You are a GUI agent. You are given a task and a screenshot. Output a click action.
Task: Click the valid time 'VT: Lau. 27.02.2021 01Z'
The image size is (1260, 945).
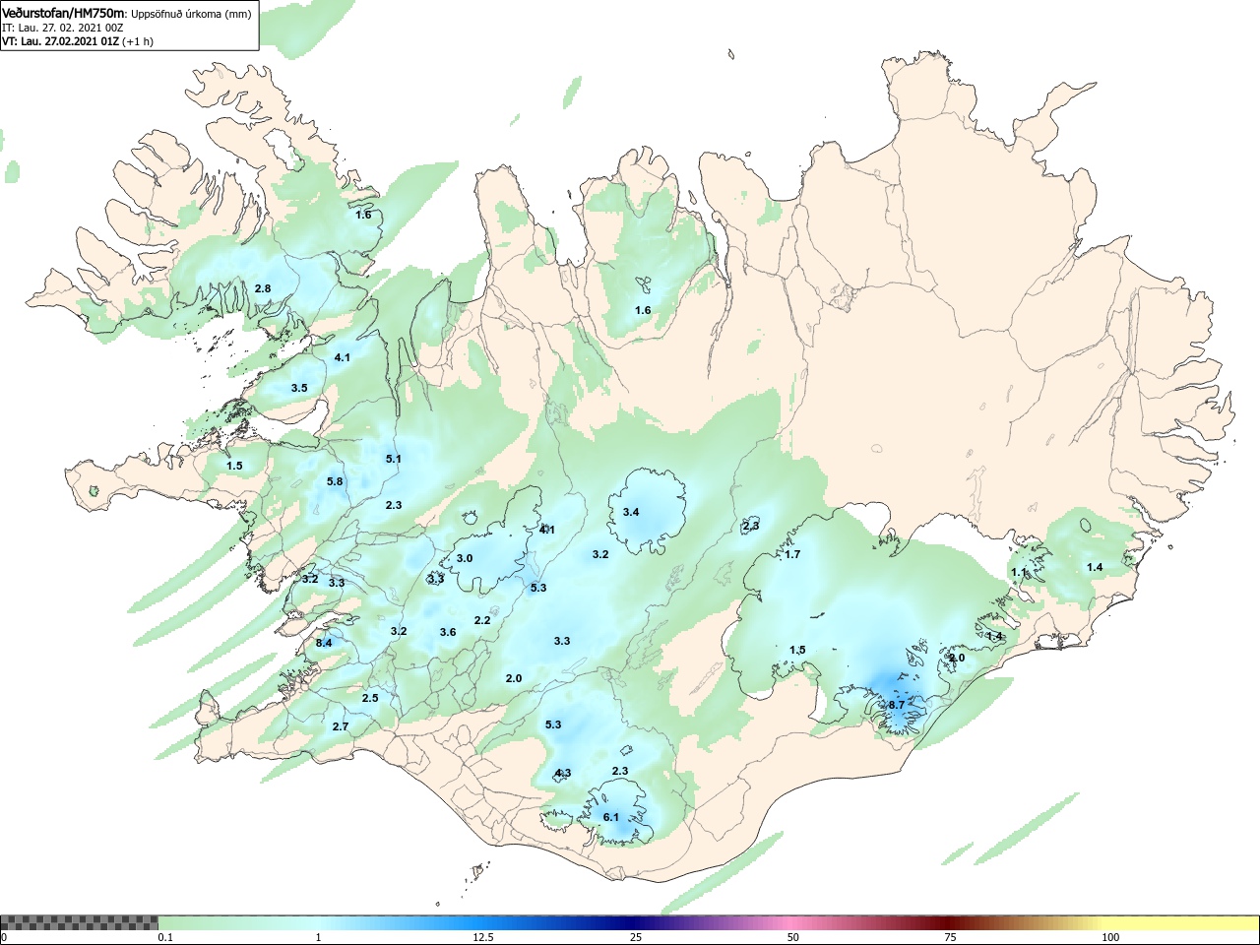pos(60,41)
